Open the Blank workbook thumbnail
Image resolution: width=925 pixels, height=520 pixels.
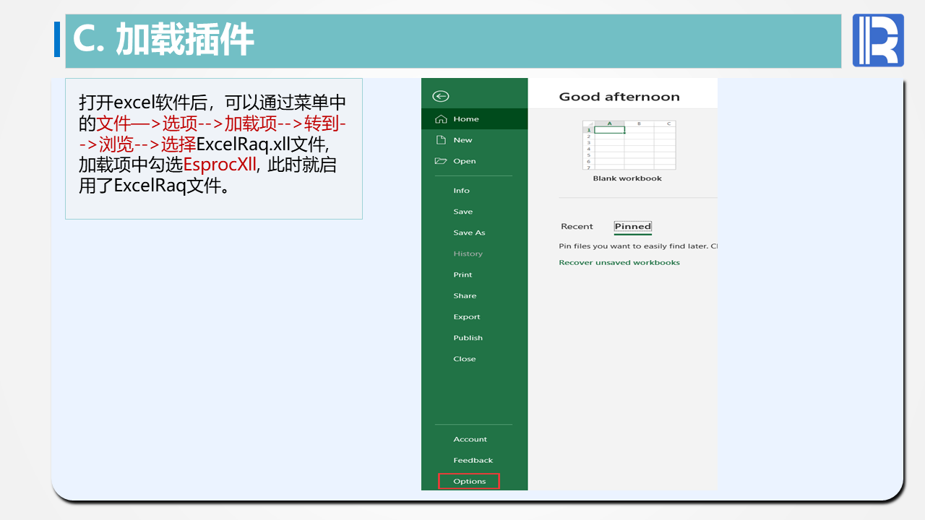point(628,145)
